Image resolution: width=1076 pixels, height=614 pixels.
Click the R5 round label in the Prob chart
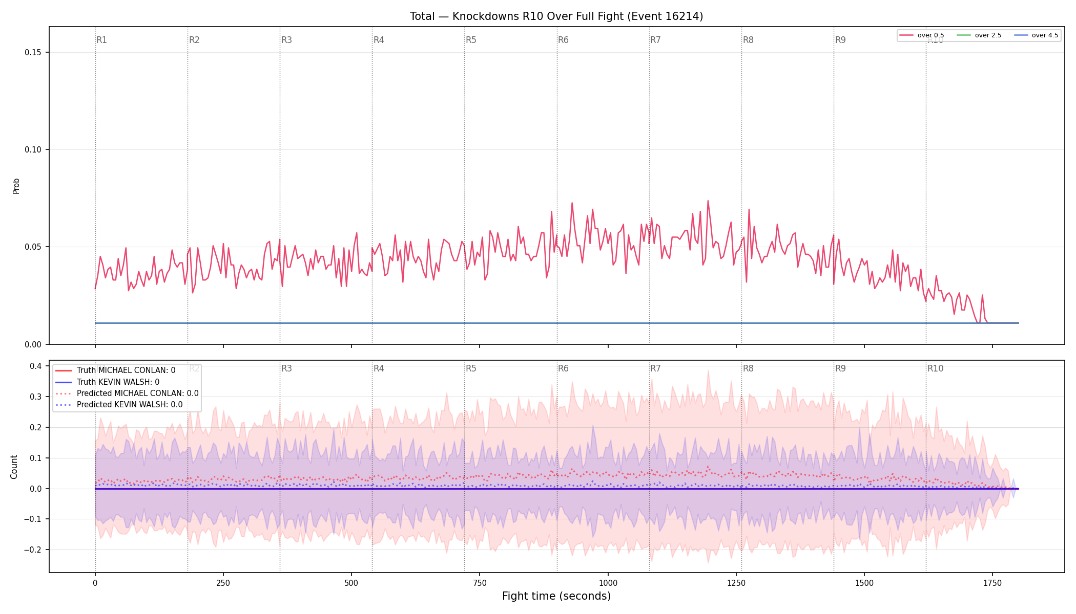471,40
